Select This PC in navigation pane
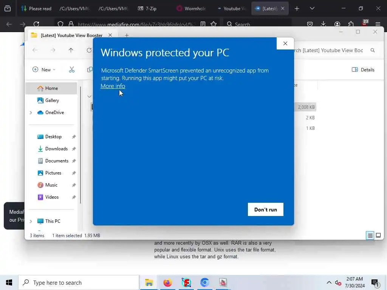 coord(53,221)
